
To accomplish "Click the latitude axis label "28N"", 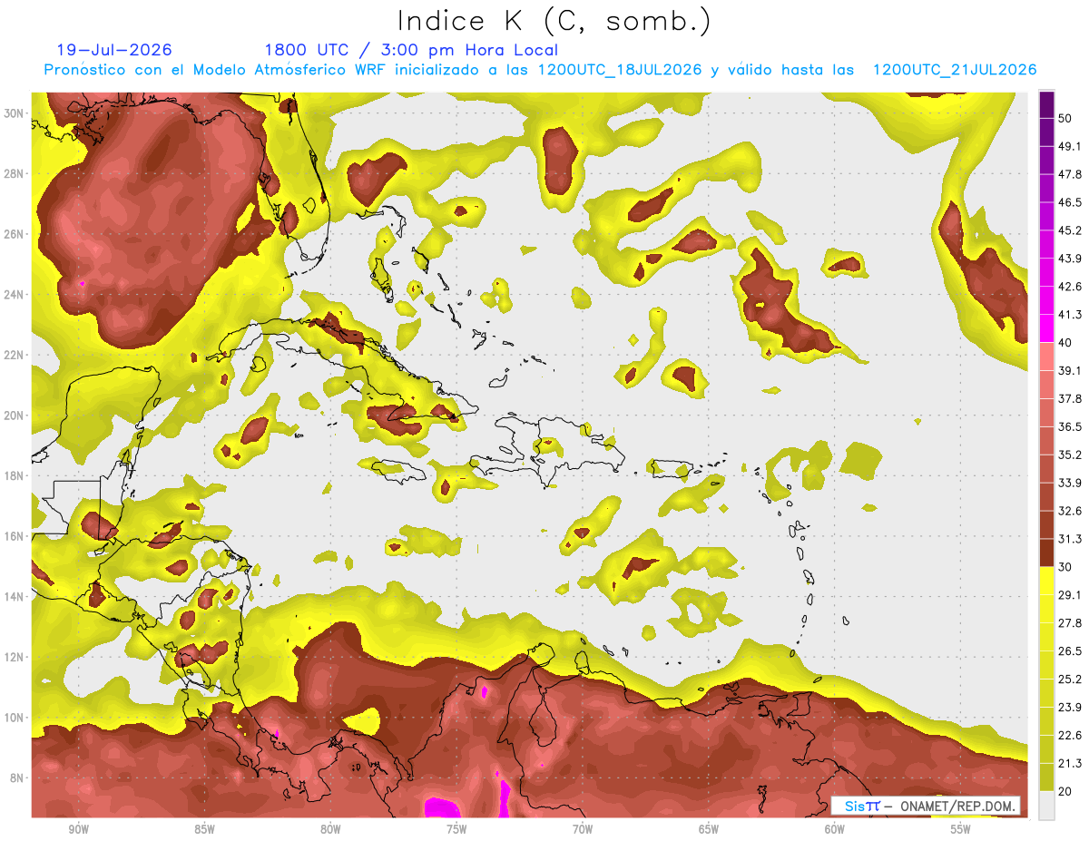I will coord(14,173).
